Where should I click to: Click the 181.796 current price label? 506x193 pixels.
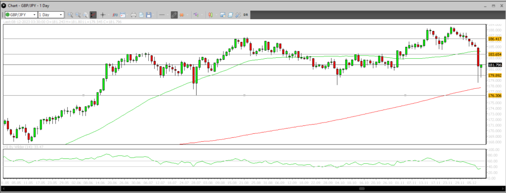[495, 65]
